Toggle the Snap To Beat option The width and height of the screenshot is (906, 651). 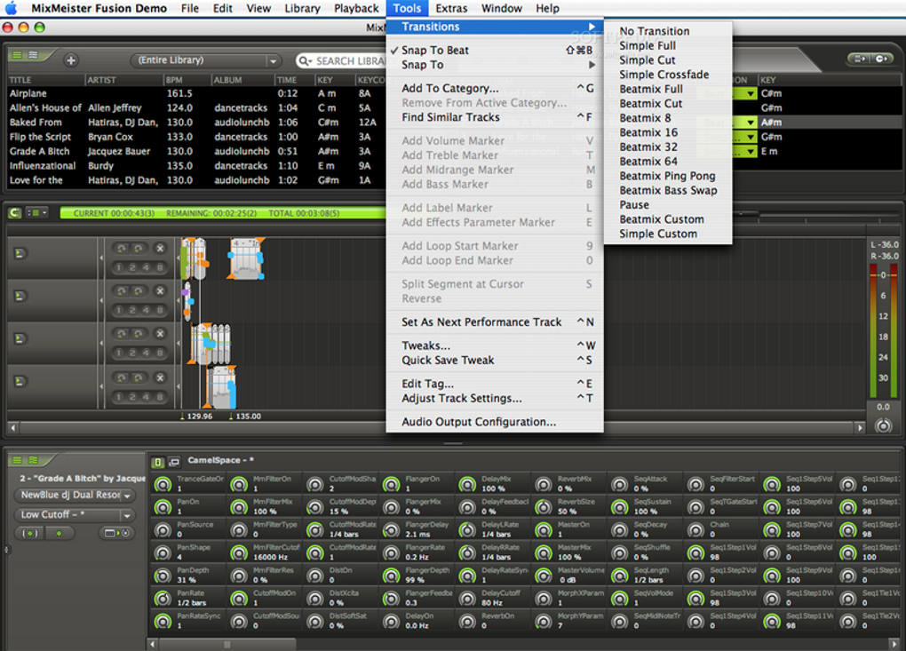click(x=435, y=51)
